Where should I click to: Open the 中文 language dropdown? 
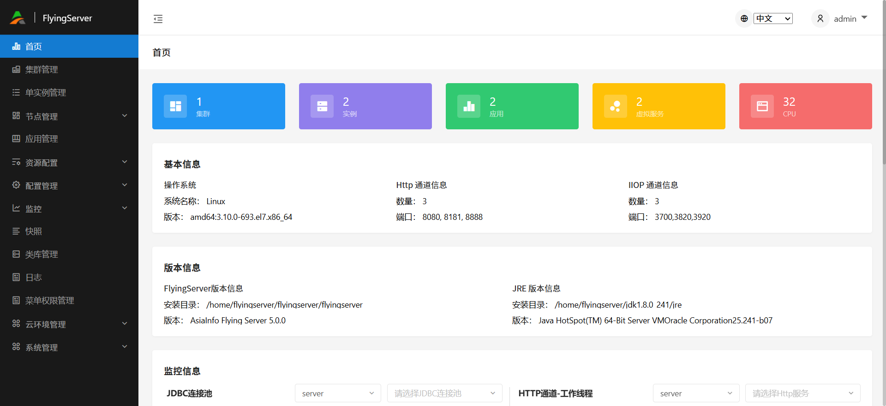coord(773,18)
